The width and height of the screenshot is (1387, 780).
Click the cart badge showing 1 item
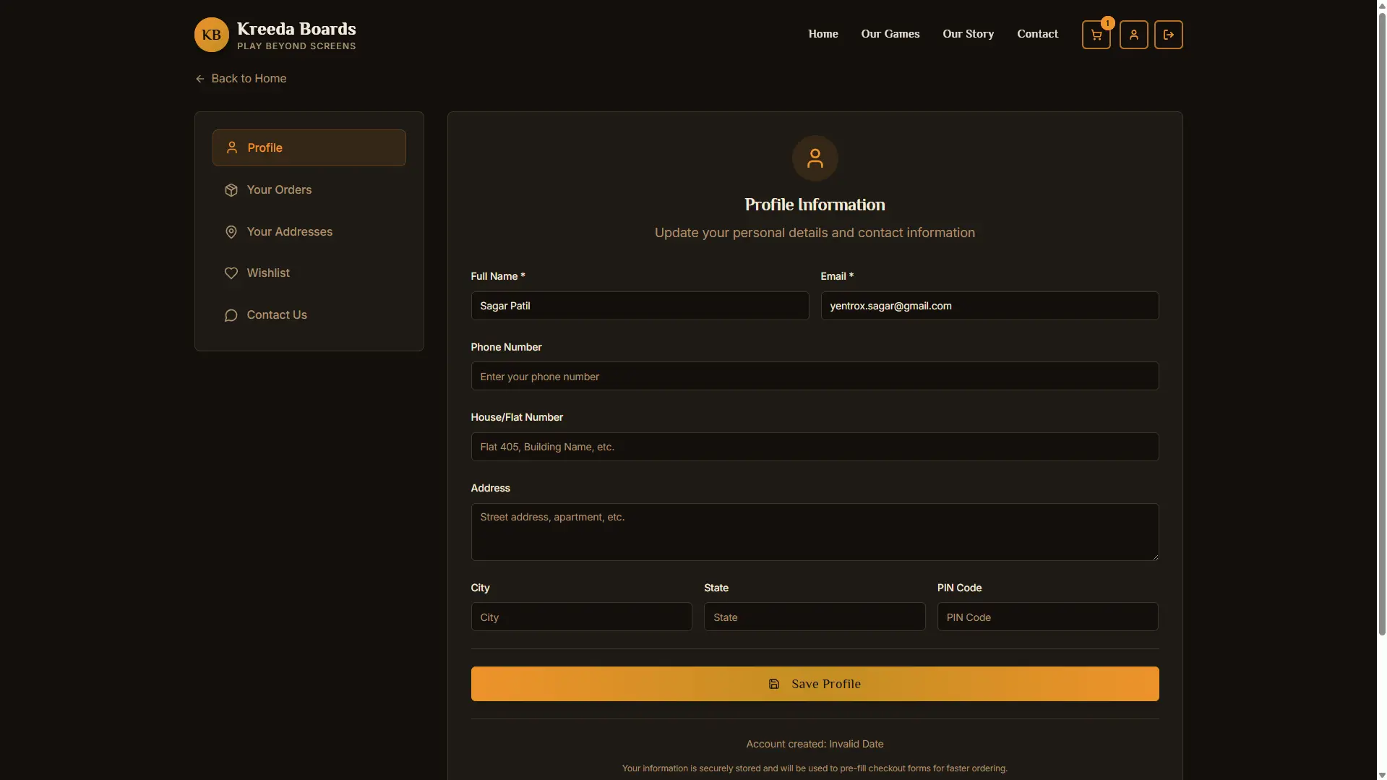(x=1108, y=22)
